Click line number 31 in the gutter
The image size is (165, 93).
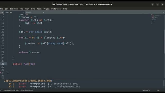(3, 64)
